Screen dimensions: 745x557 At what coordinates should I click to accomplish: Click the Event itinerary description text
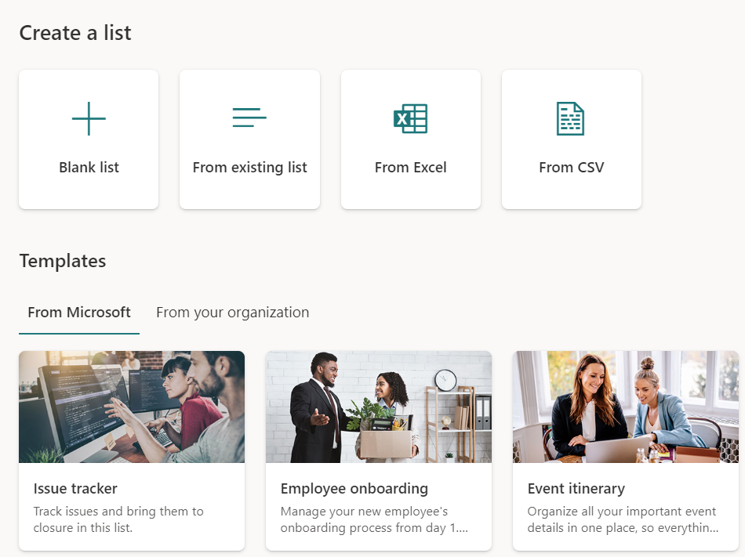pyautogui.click(x=623, y=519)
